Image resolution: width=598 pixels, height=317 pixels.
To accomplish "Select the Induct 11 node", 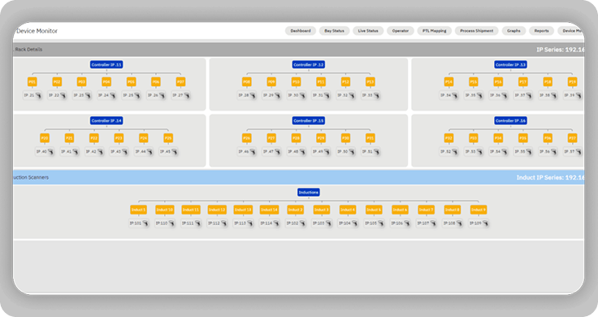I will tap(191, 210).
